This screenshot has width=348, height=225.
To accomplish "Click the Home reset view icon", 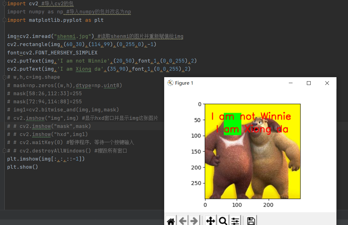I will click(x=171, y=221).
